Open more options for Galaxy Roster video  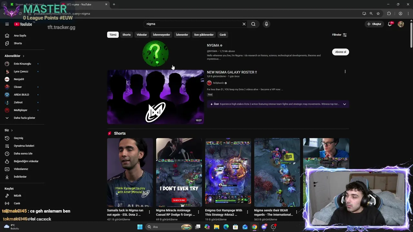coord(345,72)
